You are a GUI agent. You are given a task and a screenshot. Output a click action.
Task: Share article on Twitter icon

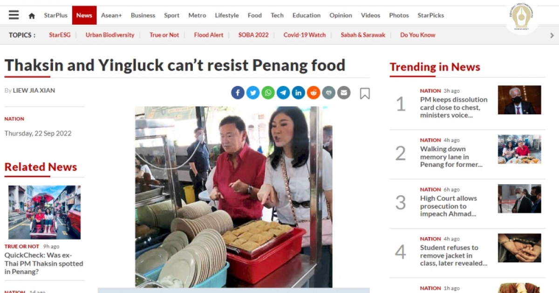(x=253, y=93)
